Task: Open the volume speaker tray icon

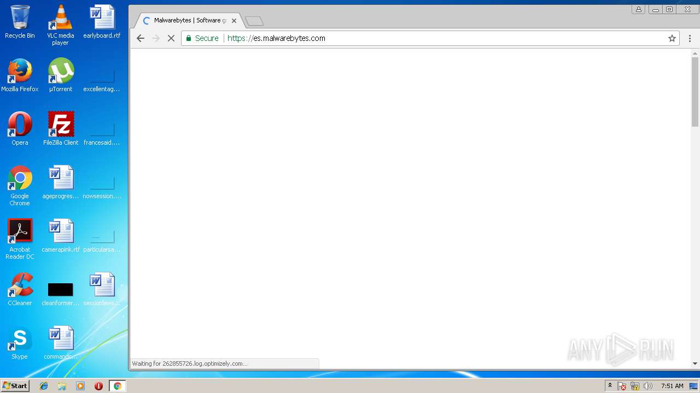Action: (648, 386)
